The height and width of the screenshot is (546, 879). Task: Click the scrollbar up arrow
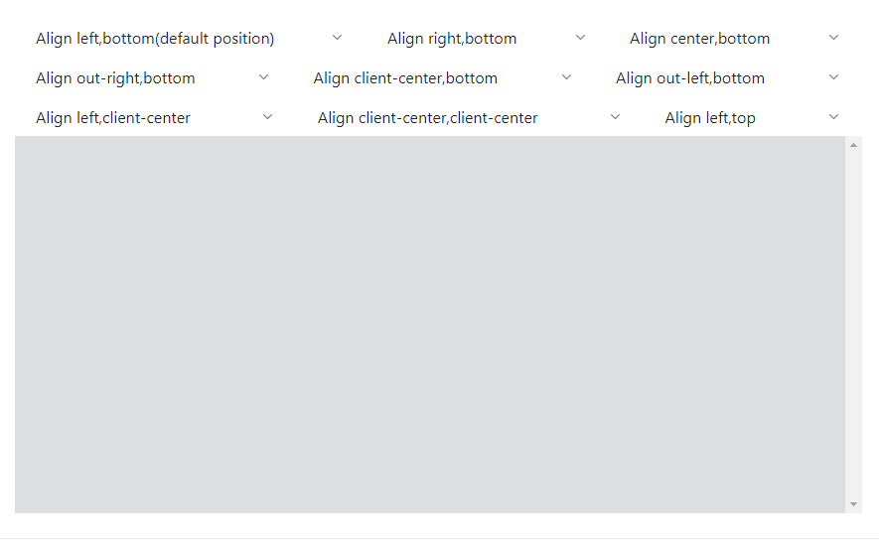point(853,145)
